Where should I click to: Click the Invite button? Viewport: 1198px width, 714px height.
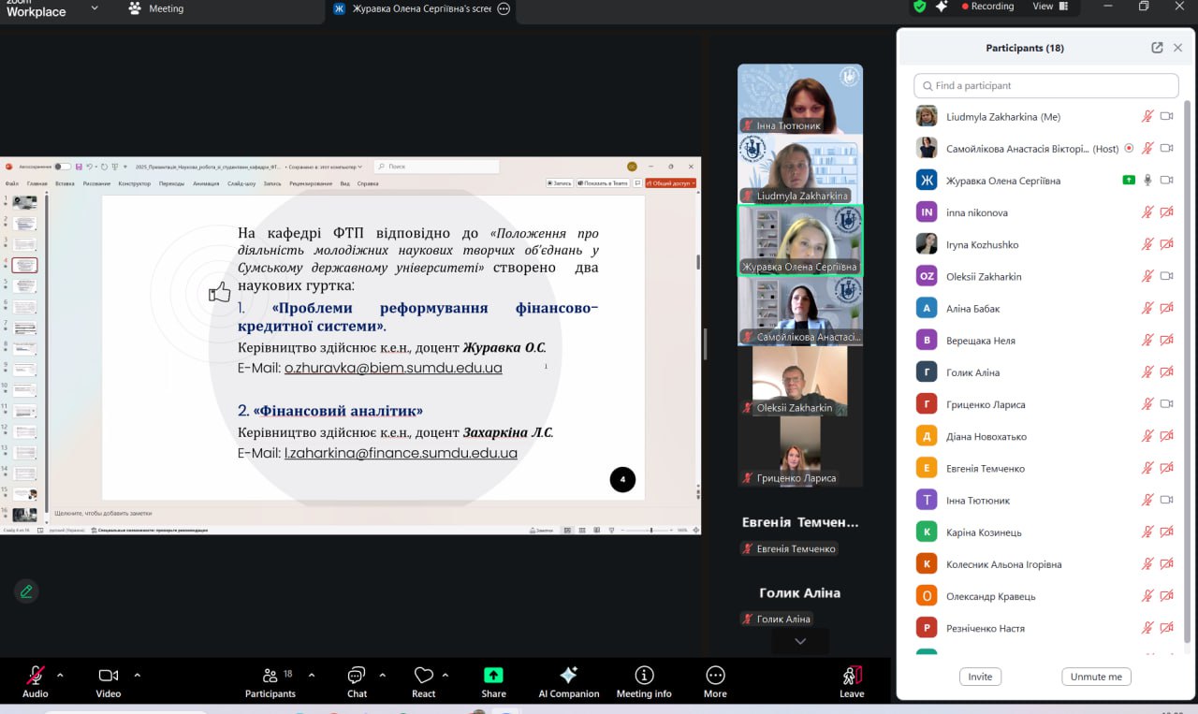click(980, 677)
